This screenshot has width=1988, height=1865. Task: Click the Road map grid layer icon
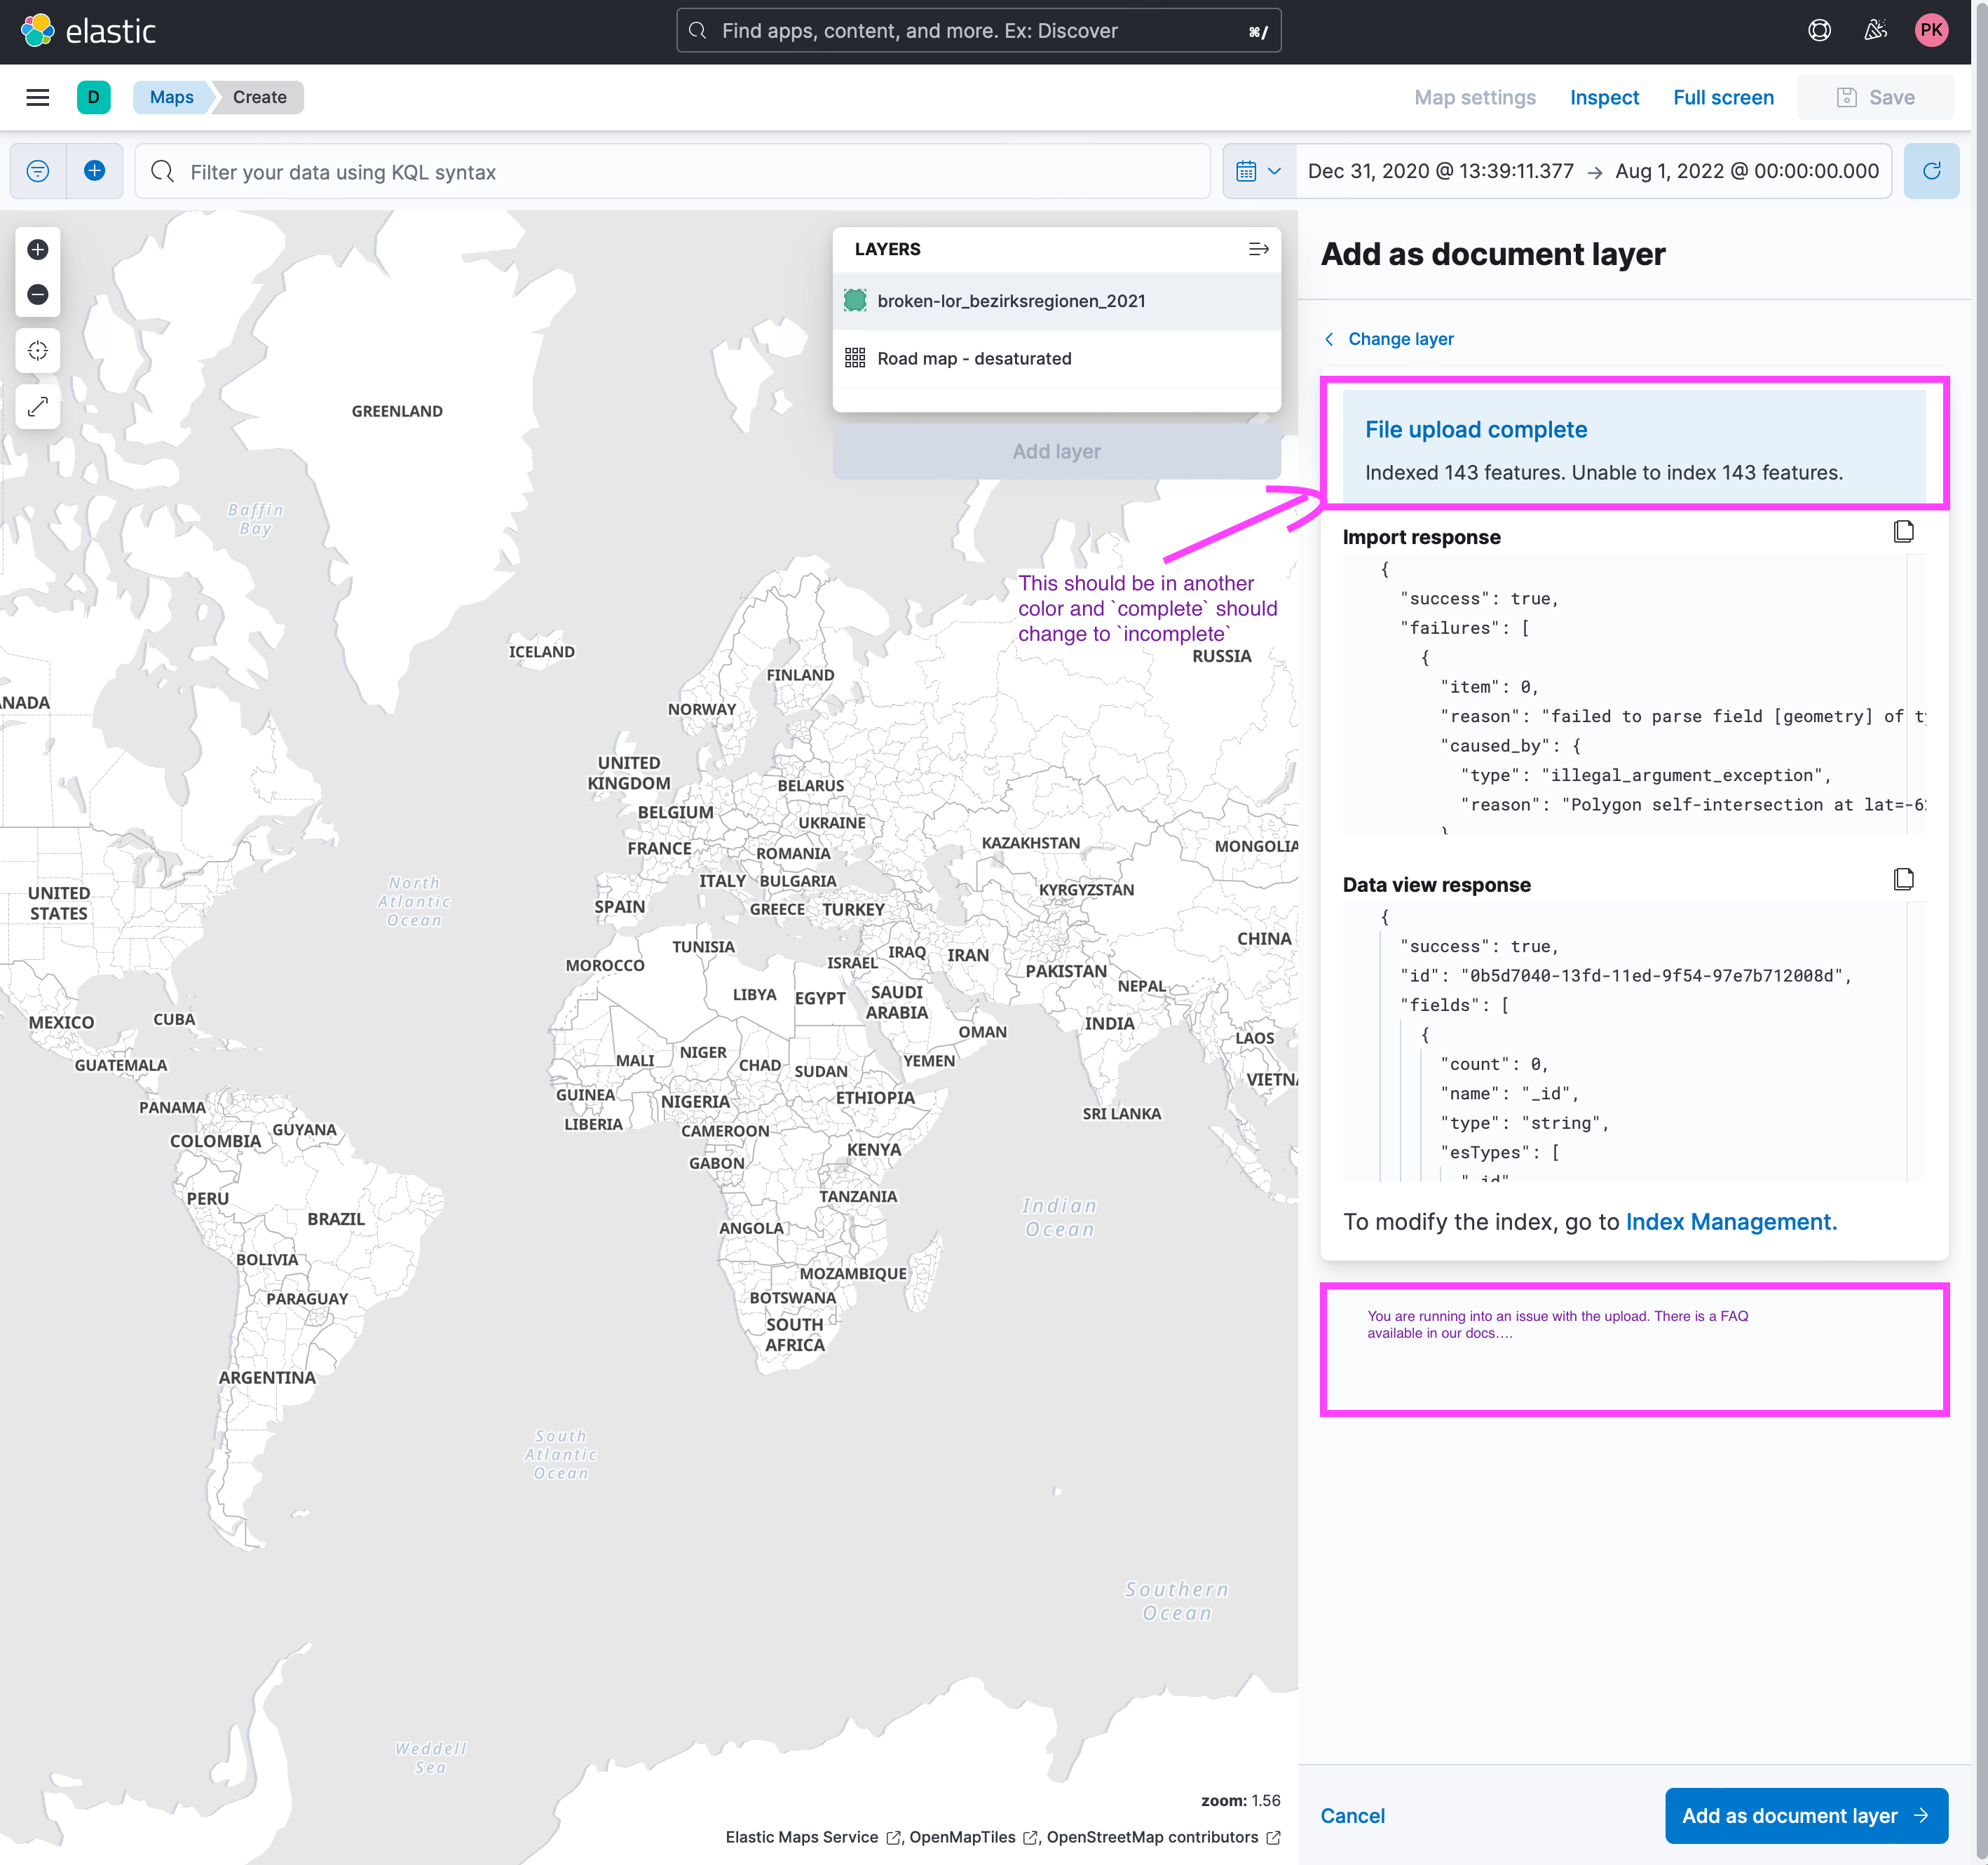855,358
